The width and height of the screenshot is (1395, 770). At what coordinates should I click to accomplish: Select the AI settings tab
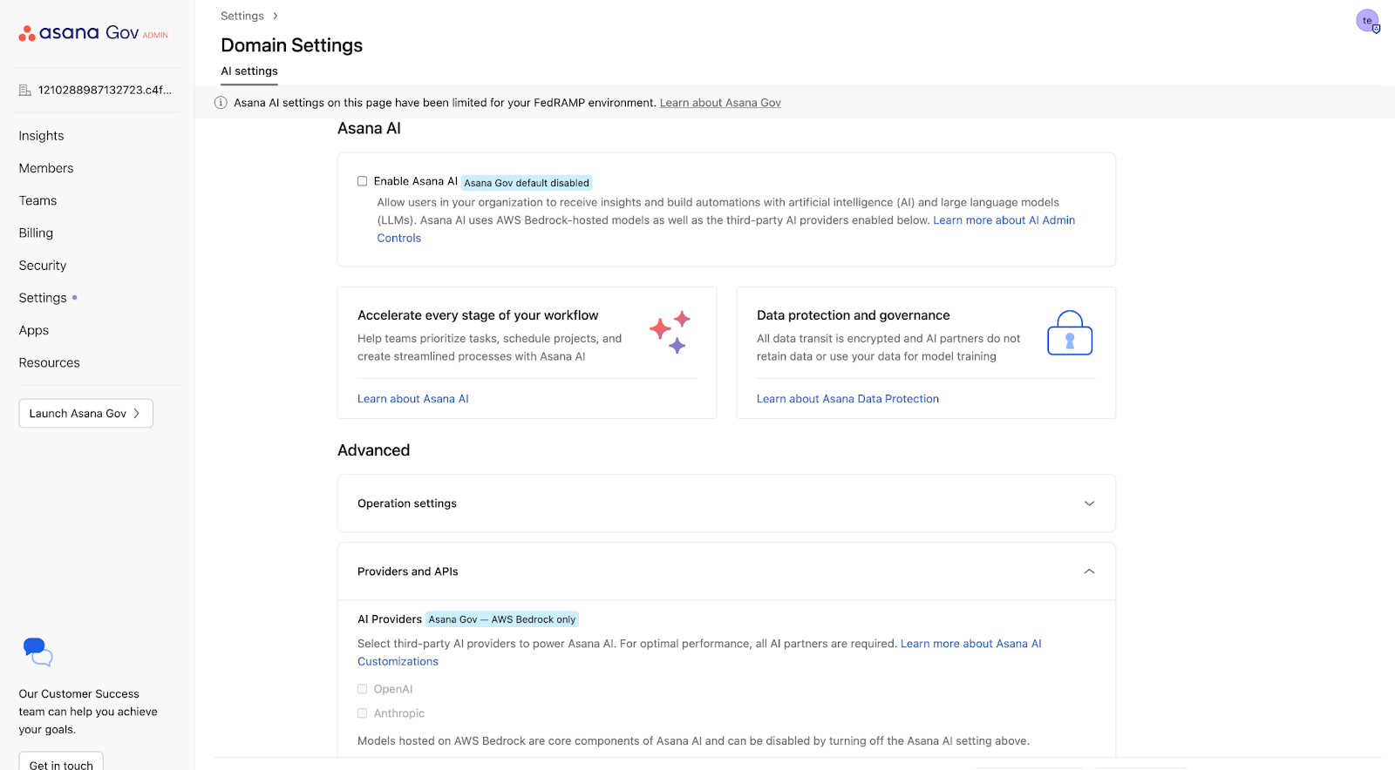click(249, 71)
